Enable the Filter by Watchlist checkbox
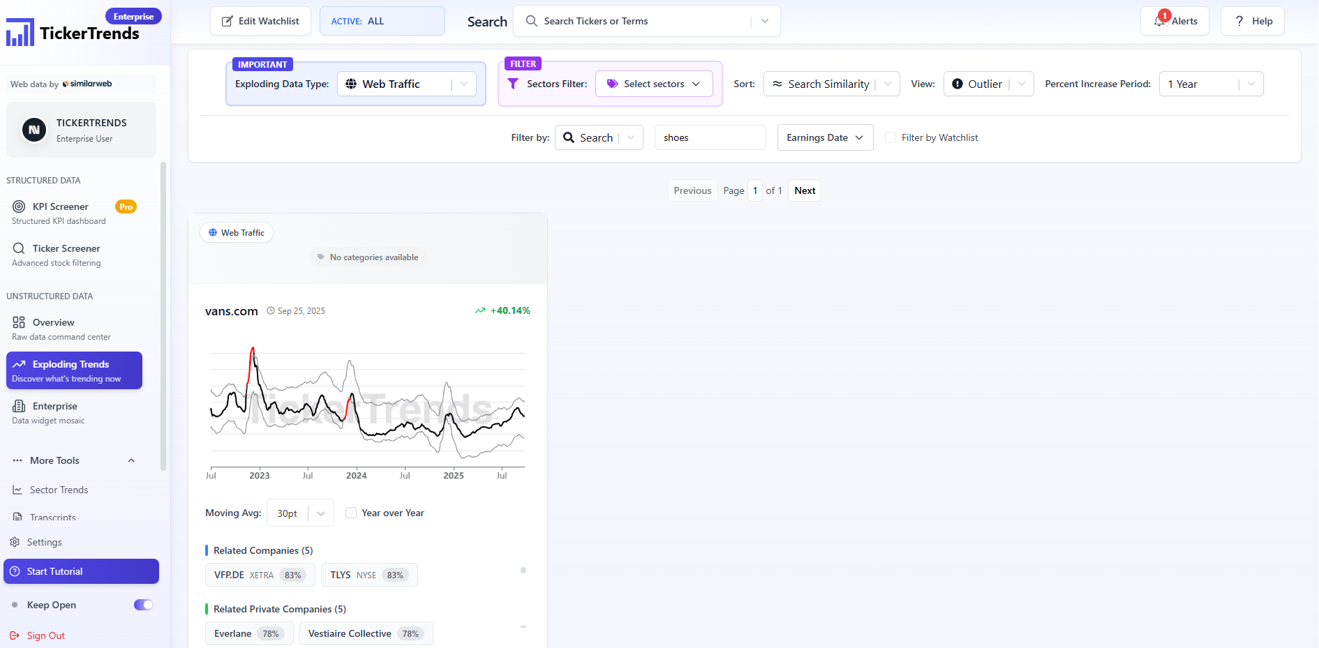The image size is (1319, 648). coord(890,137)
